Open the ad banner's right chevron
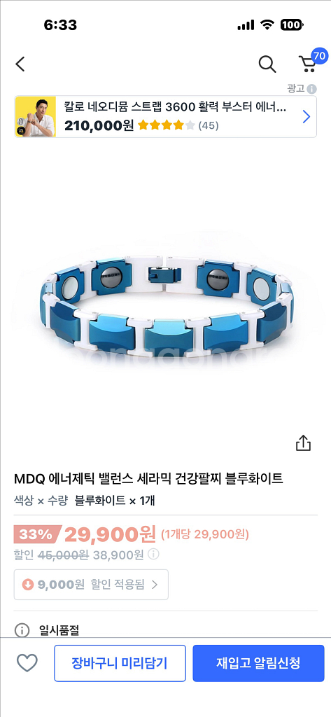Viewport: 331px width, 717px height. coord(307,117)
